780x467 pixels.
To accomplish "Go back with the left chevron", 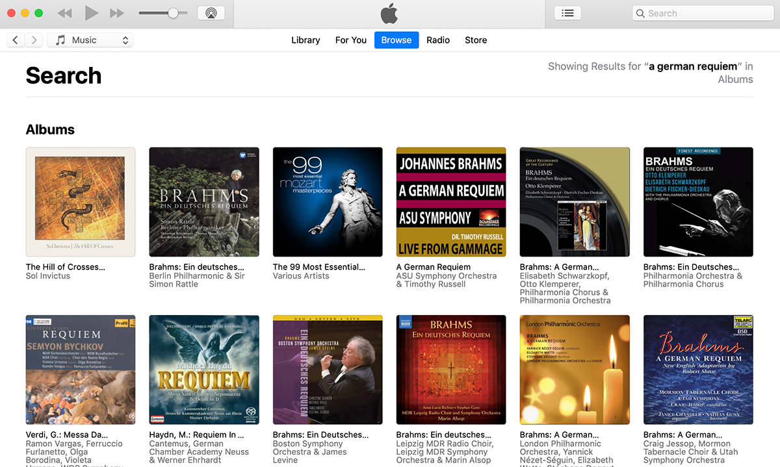I will 16,40.
